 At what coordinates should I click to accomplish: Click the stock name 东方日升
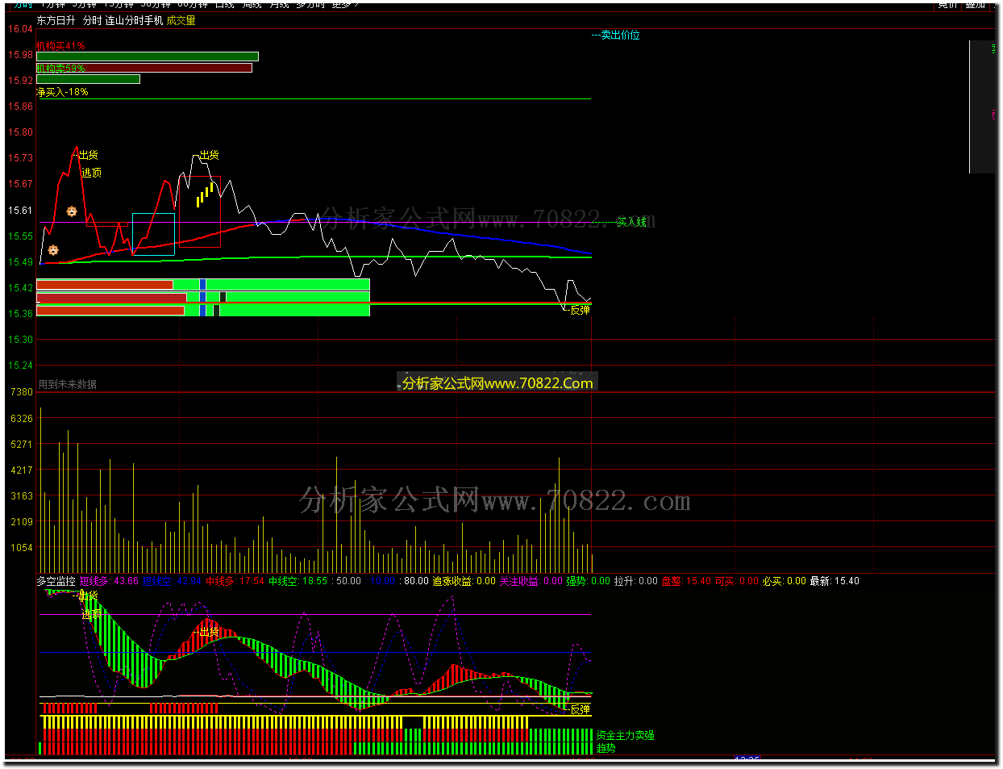[56, 20]
